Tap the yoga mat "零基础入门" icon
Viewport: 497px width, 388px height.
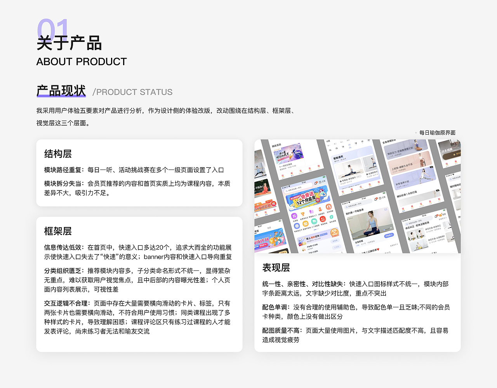pos(312,212)
